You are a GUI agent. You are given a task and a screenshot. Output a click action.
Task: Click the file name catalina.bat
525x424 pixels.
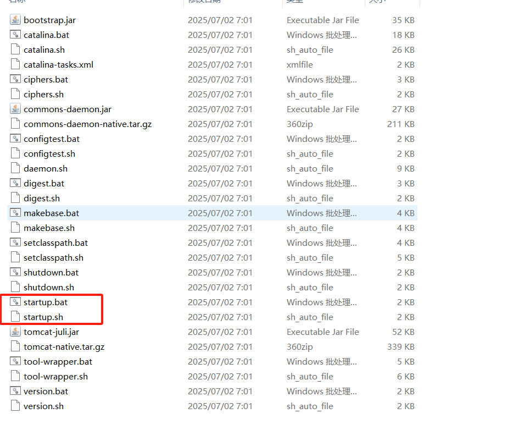pos(46,35)
